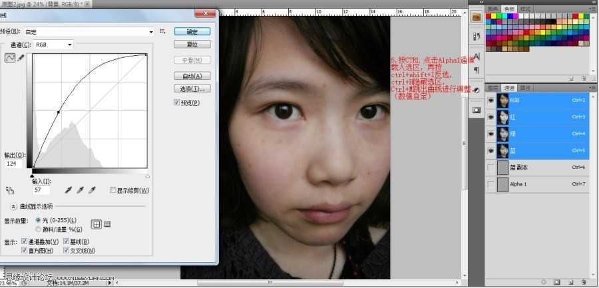599x288 pixels.
Task: Open the Masks panel camera icon
Action: [477, 110]
